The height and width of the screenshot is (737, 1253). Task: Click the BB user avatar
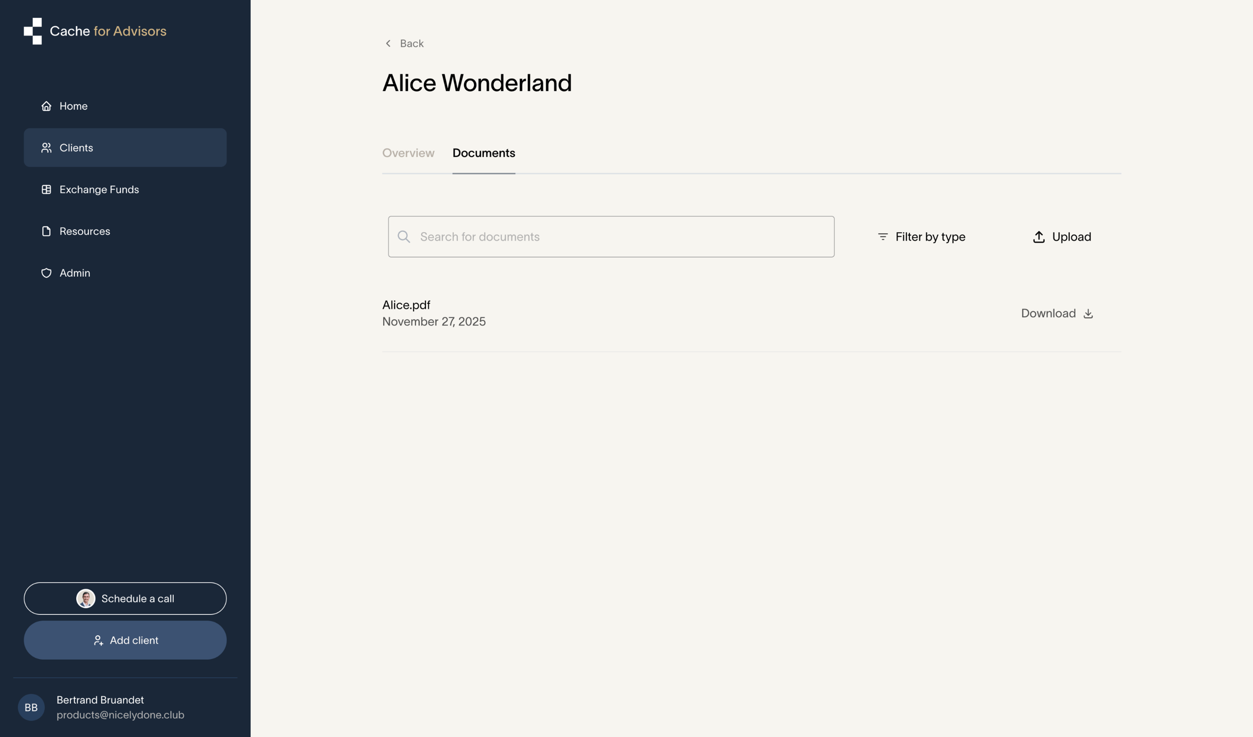[31, 708]
